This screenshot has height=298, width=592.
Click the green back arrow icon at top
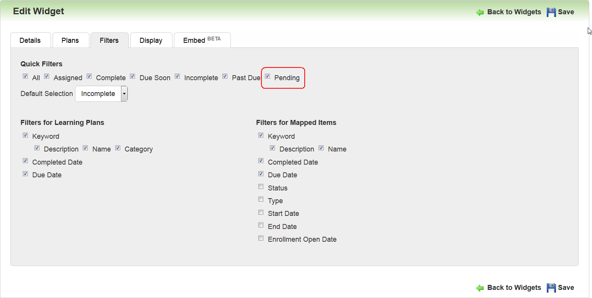coord(480,12)
